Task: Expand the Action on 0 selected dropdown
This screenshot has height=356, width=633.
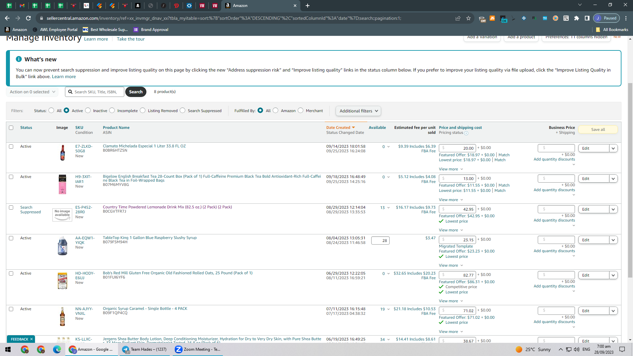Action: (x=32, y=92)
